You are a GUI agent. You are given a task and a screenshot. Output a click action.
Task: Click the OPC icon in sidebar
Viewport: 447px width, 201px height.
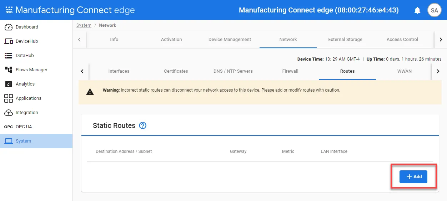tap(9, 127)
